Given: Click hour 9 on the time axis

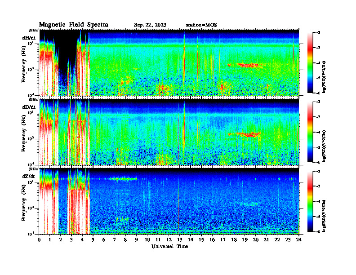Looking at the screenshot, I should click(x=137, y=240).
